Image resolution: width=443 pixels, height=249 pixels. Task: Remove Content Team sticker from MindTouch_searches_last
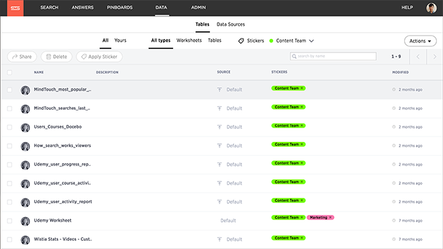click(302, 107)
